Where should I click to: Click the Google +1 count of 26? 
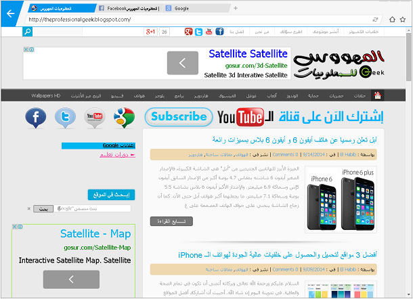(164, 32)
